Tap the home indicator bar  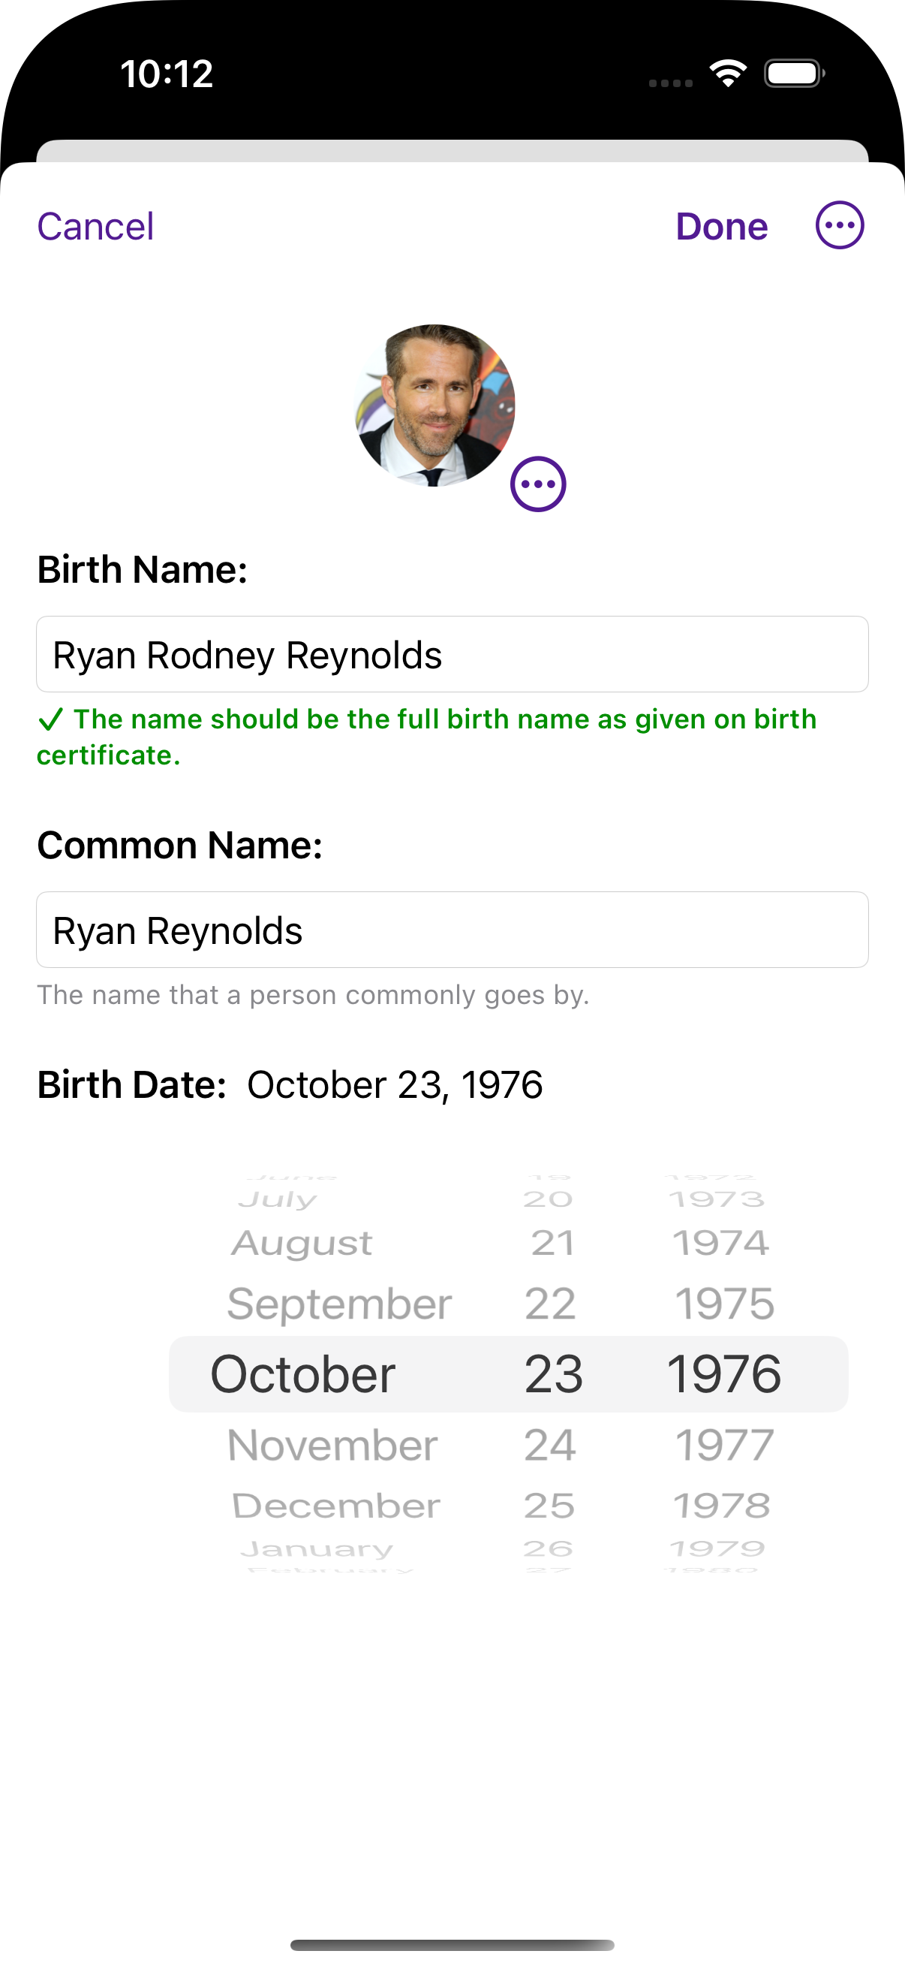pos(452,1944)
